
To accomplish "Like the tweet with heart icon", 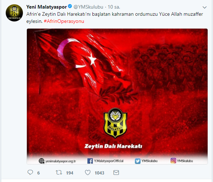I will (88, 172).
